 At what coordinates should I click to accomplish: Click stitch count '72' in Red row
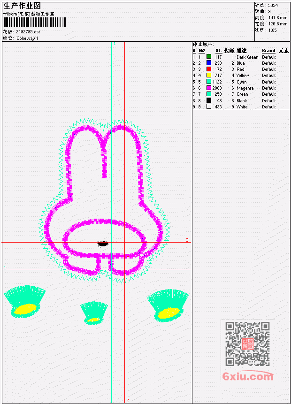click(x=219, y=69)
